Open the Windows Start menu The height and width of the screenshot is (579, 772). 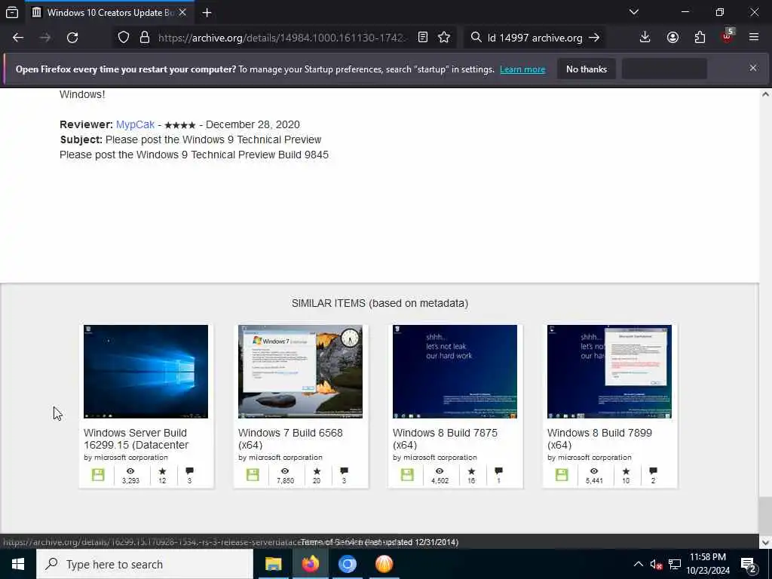18,564
